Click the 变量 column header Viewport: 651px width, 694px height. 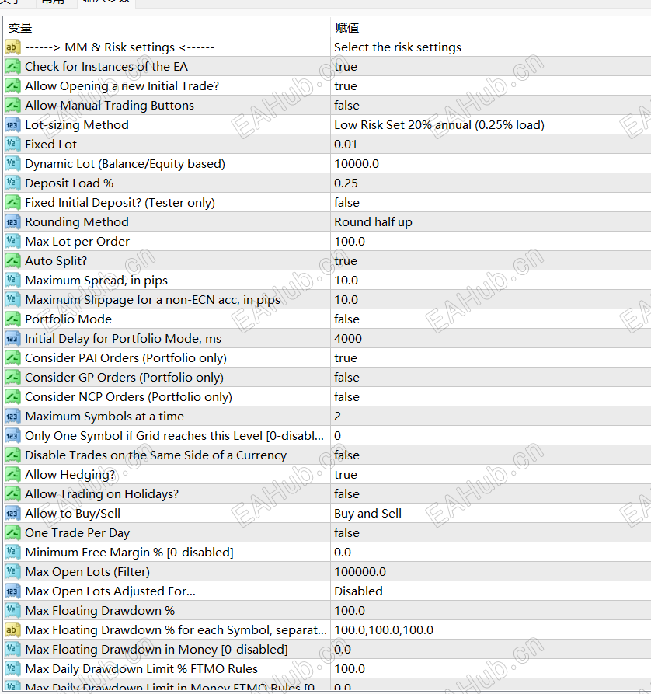pos(20,28)
